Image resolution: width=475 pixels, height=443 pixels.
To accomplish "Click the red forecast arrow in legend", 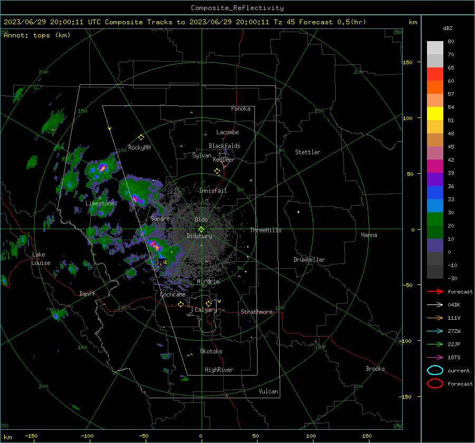I will (x=435, y=291).
